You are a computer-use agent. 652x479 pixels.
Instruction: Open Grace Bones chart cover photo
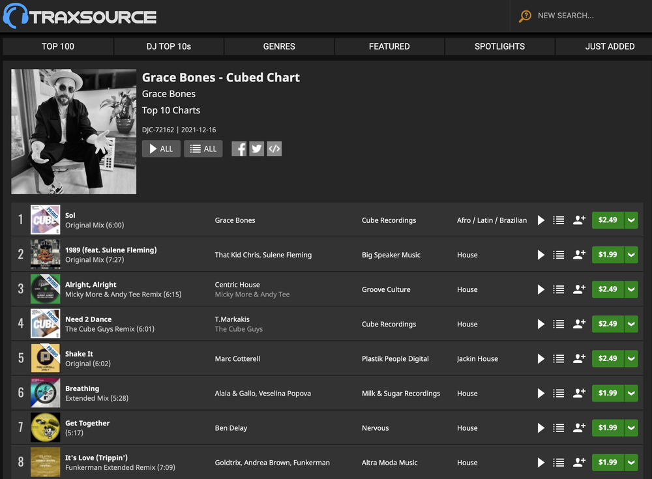[74, 132]
